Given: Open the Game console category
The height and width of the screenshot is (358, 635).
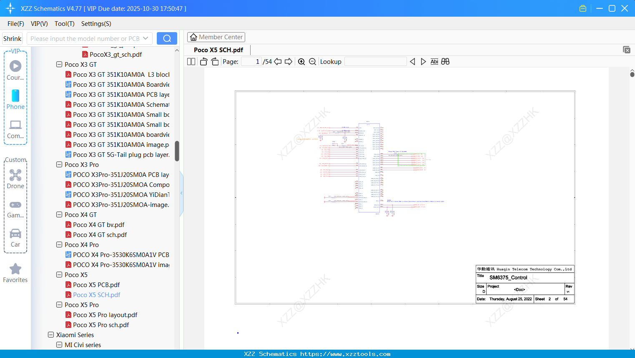Looking at the screenshot, I should tap(15, 209).
